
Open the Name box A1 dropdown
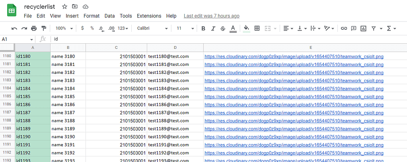(31, 39)
